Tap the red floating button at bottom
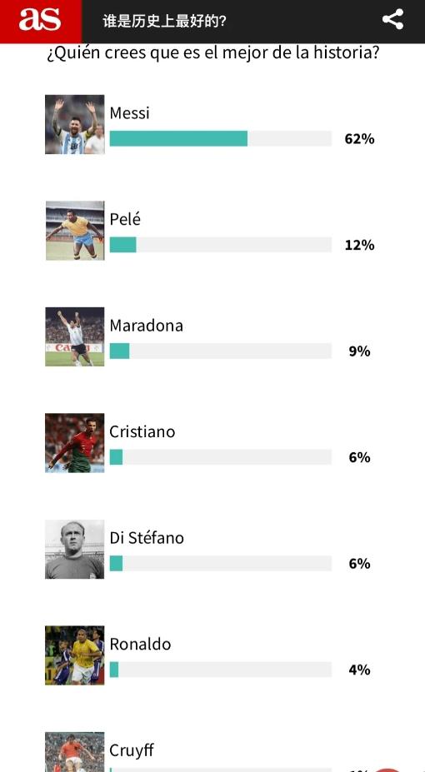The height and width of the screenshot is (772, 425). point(388,770)
